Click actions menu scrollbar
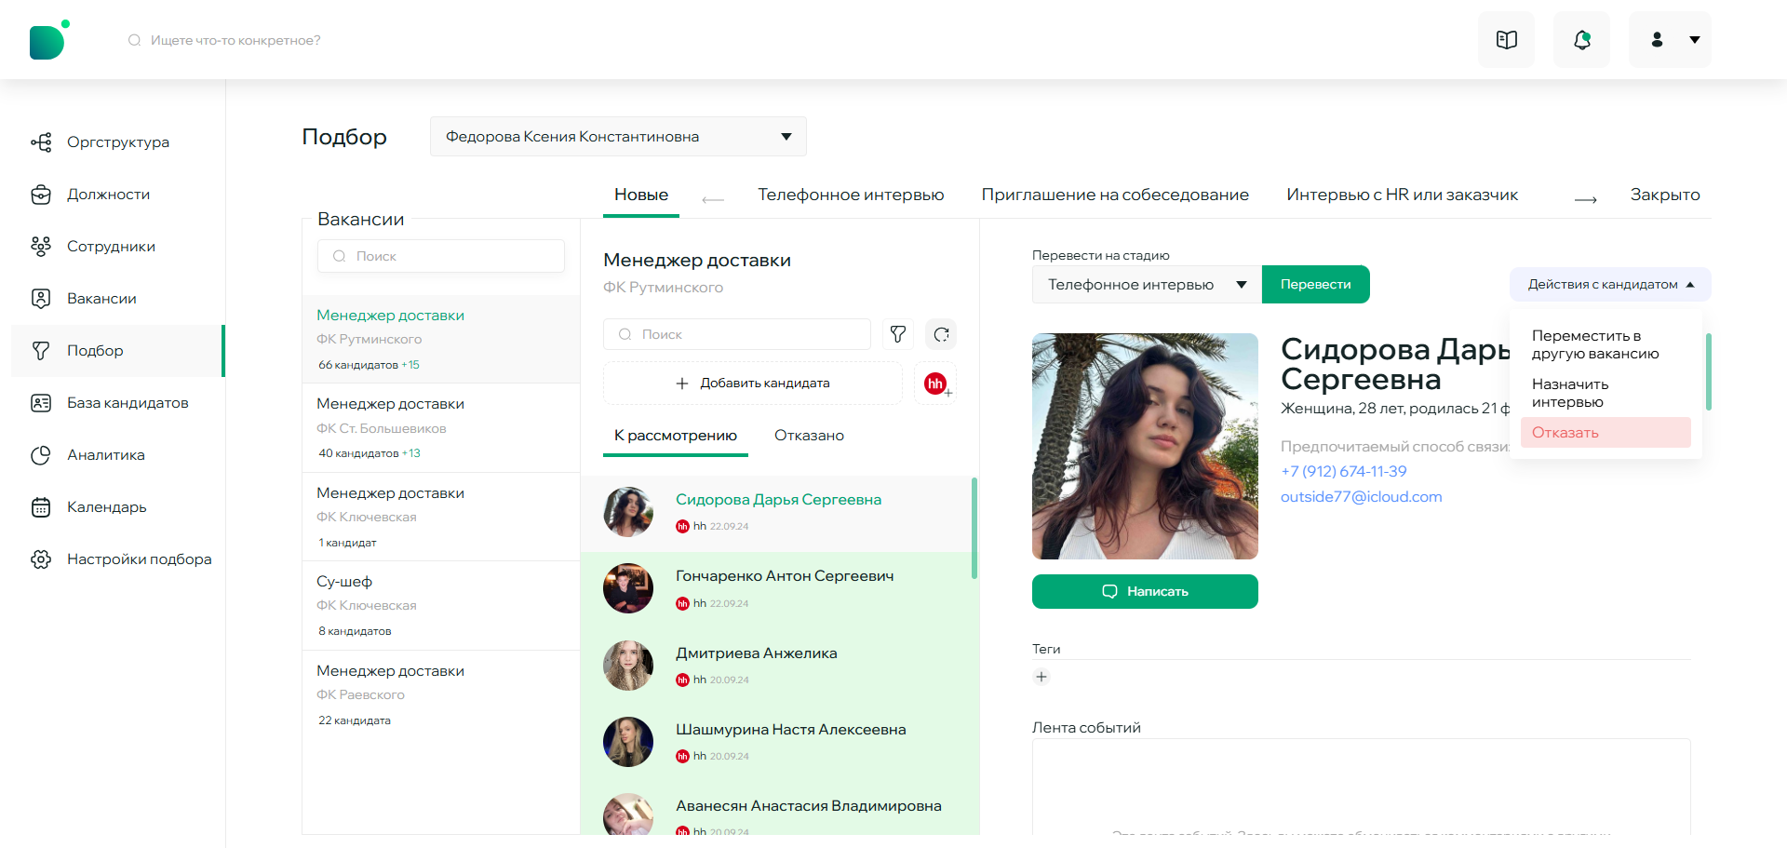The width and height of the screenshot is (1787, 848). coord(1709,372)
